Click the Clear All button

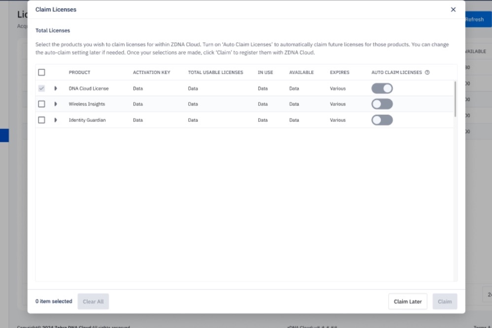pos(93,301)
